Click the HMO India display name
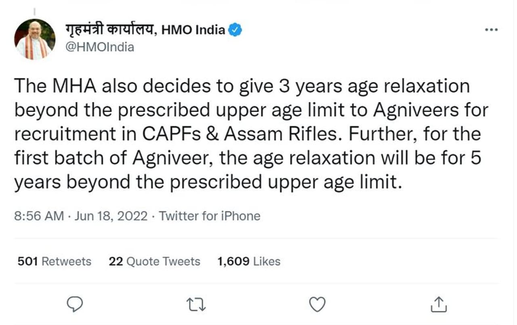517x325 pixels. click(193, 30)
